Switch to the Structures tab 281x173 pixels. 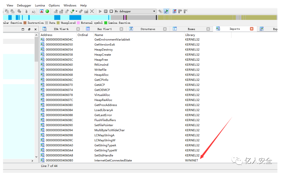[x=148, y=29]
